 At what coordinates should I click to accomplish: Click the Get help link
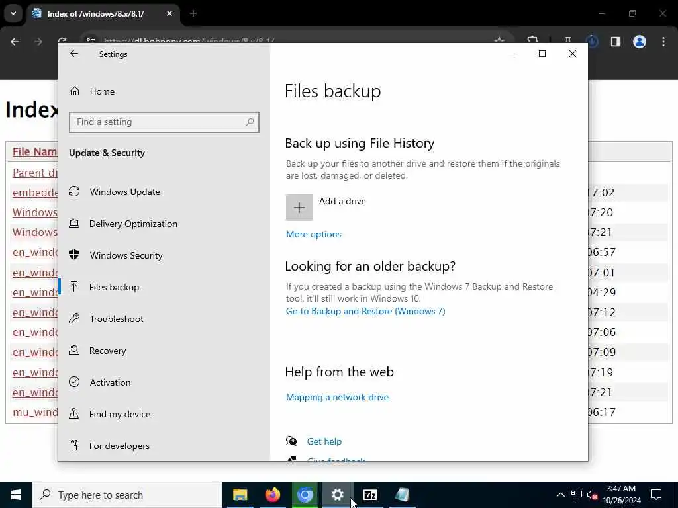pos(324,441)
